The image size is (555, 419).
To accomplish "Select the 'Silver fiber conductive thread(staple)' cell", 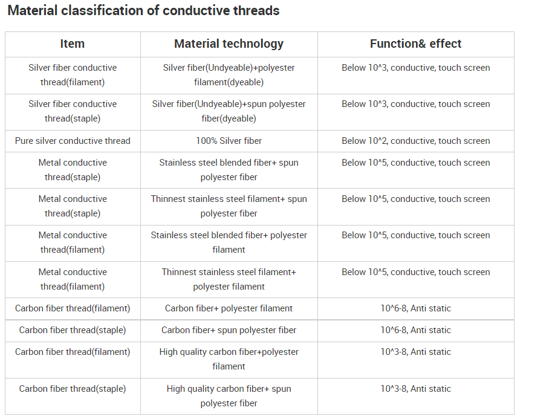I will pyautogui.click(x=73, y=111).
